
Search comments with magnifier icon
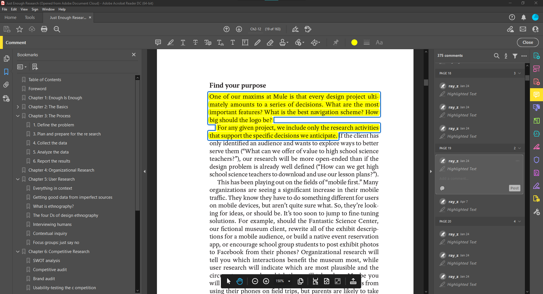pos(497,56)
